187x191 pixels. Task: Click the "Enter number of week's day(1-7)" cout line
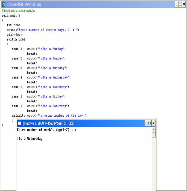tap(43, 30)
